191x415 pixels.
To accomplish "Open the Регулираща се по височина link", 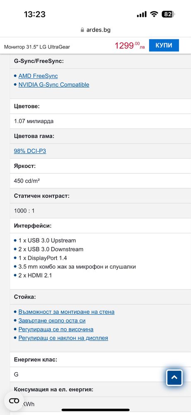I will 56,329.
